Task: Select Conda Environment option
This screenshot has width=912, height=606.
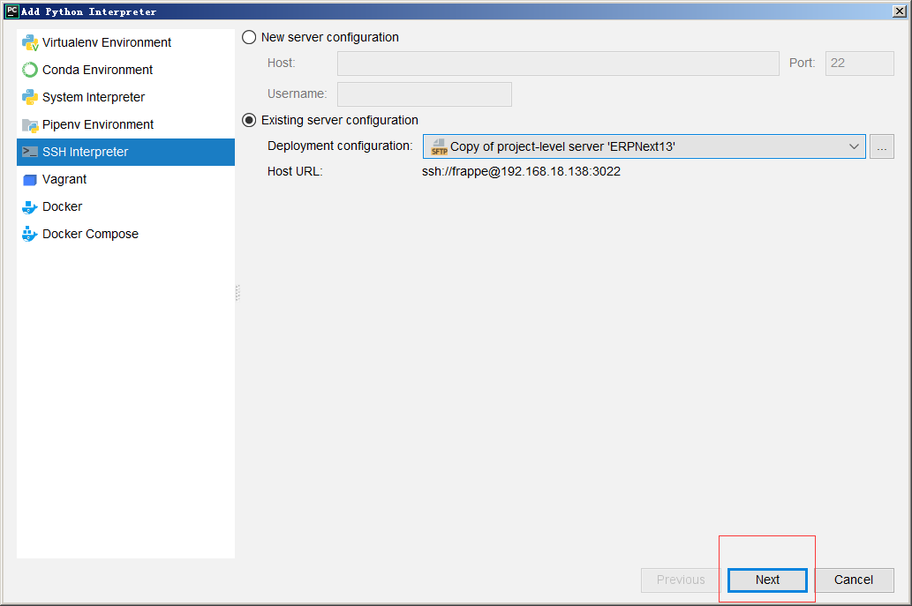Action: coord(125,70)
